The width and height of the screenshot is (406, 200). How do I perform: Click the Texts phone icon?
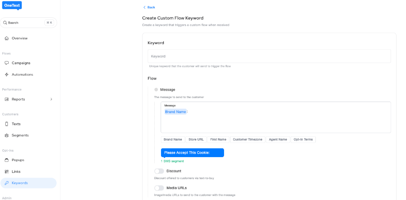(6, 124)
